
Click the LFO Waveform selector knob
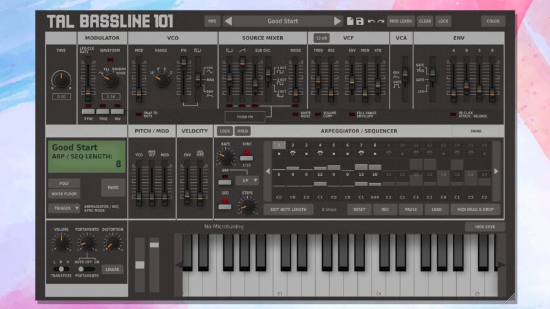pos(110,81)
